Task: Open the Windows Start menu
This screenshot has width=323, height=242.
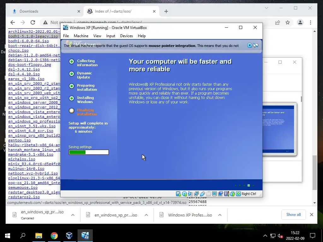Action: tap(8, 236)
